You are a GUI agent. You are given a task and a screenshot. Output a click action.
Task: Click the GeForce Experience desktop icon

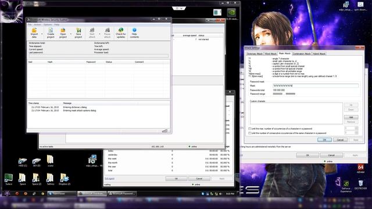click(x=346, y=186)
